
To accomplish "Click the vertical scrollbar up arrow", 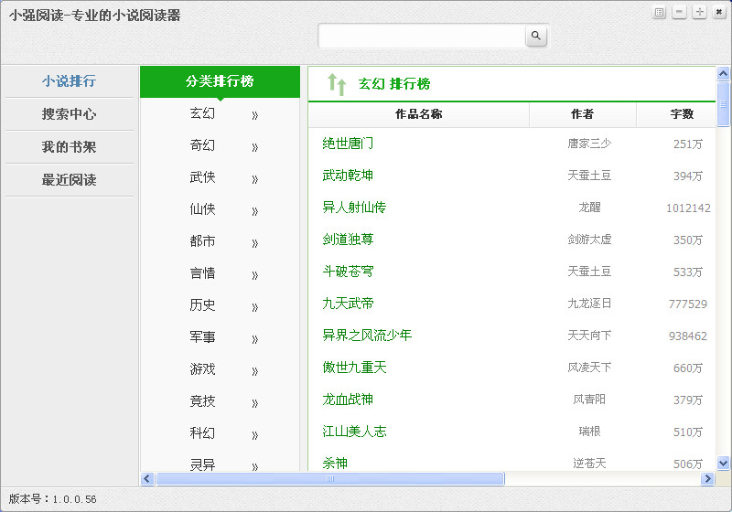I will pyautogui.click(x=723, y=74).
